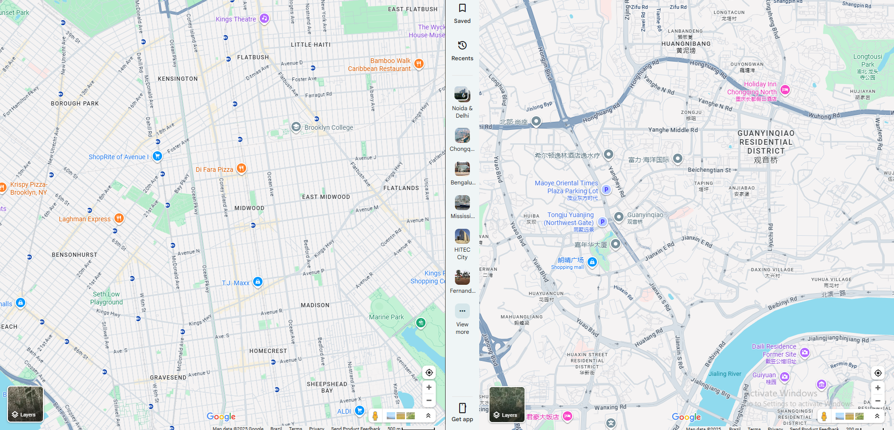
Task: Select Bamboo Walk Caribbean Restaurant marker
Action: (419, 64)
